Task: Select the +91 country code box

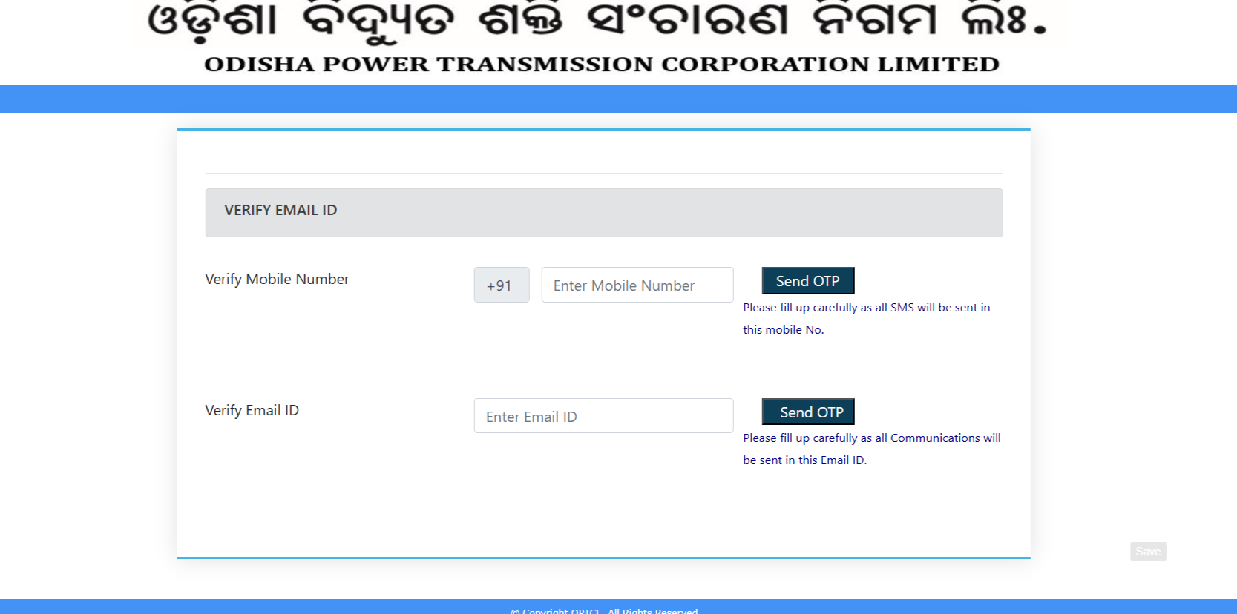Action: point(501,285)
